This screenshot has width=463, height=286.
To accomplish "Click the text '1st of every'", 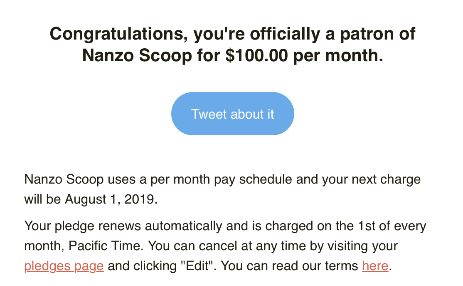I will [392, 226].
